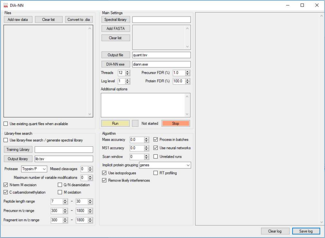Clear list under Add FASTA
The width and height of the screenshot is (325, 238).
116,38
